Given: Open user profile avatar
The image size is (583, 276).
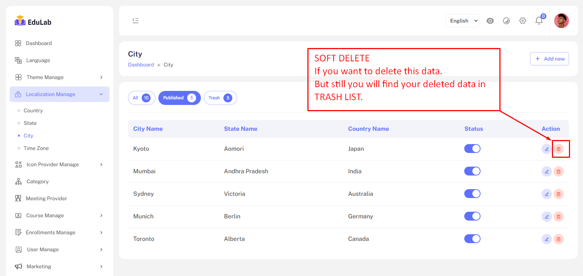Looking at the screenshot, I should [x=561, y=21].
